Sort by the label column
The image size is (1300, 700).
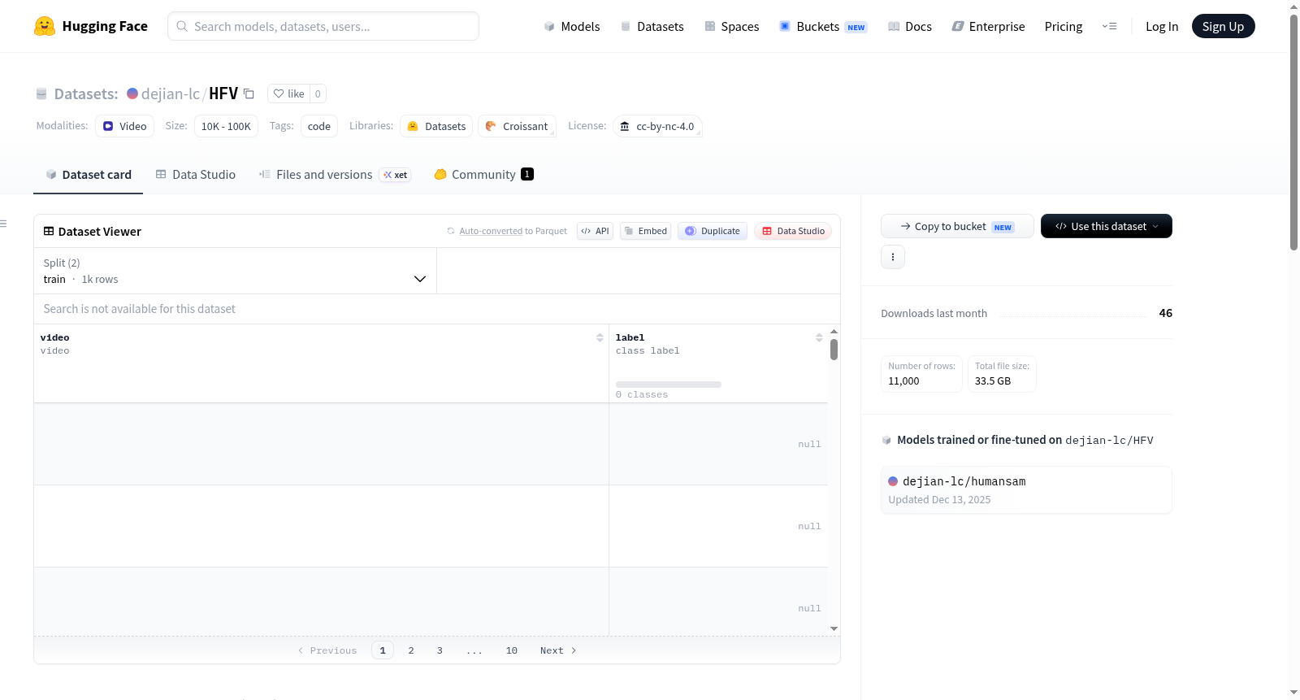819,337
